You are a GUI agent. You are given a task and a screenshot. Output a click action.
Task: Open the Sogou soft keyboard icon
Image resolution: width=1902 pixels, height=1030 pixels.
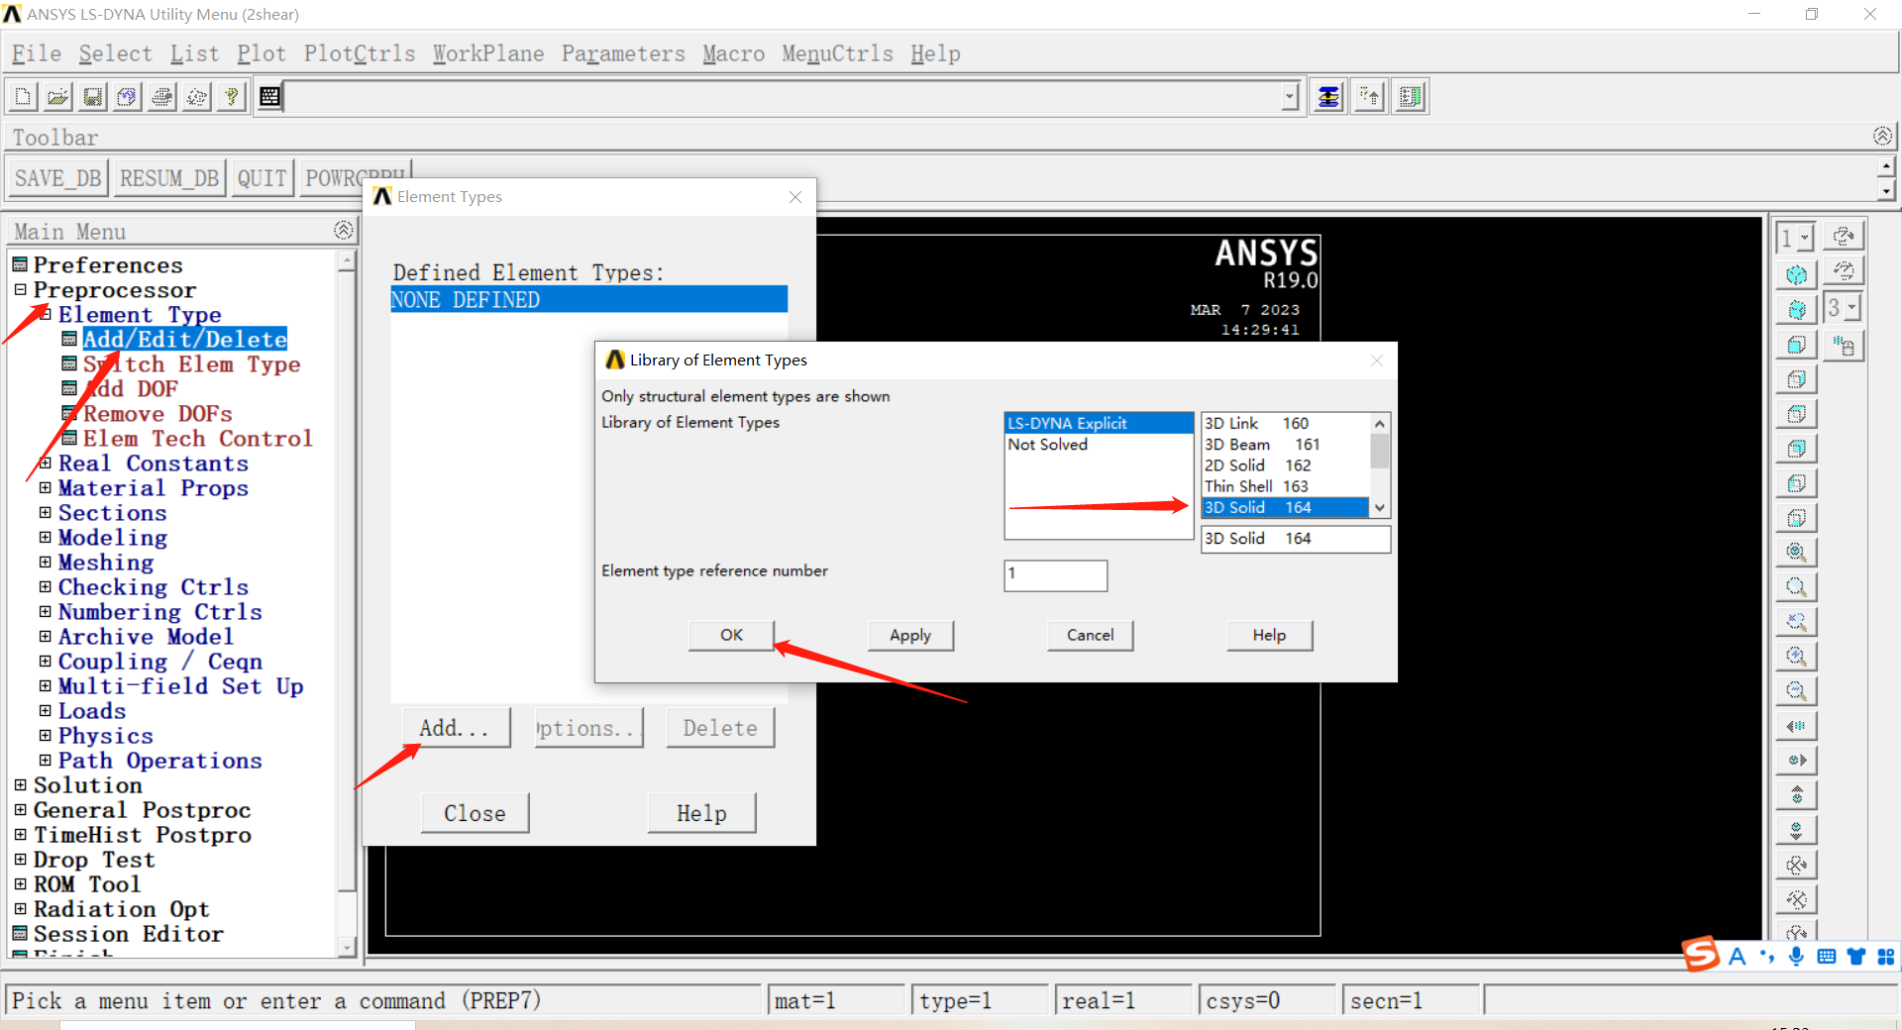pyautogui.click(x=1827, y=956)
